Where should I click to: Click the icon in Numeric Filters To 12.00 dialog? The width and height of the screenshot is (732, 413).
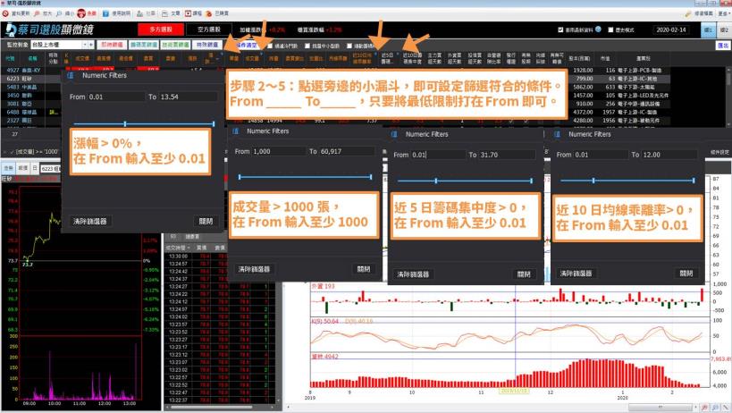(557, 134)
